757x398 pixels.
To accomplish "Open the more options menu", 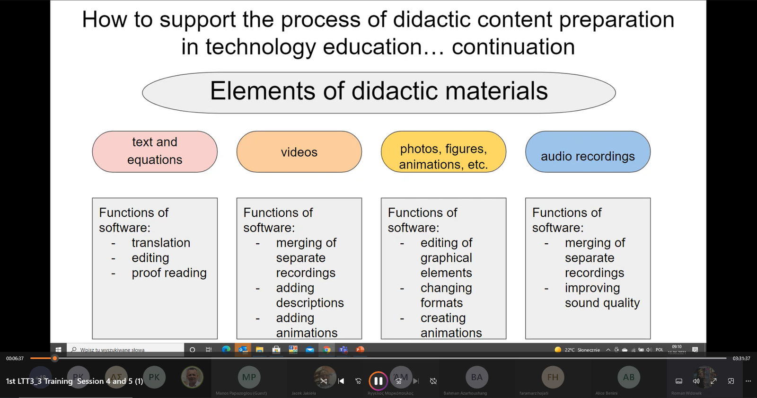I will tap(748, 381).
